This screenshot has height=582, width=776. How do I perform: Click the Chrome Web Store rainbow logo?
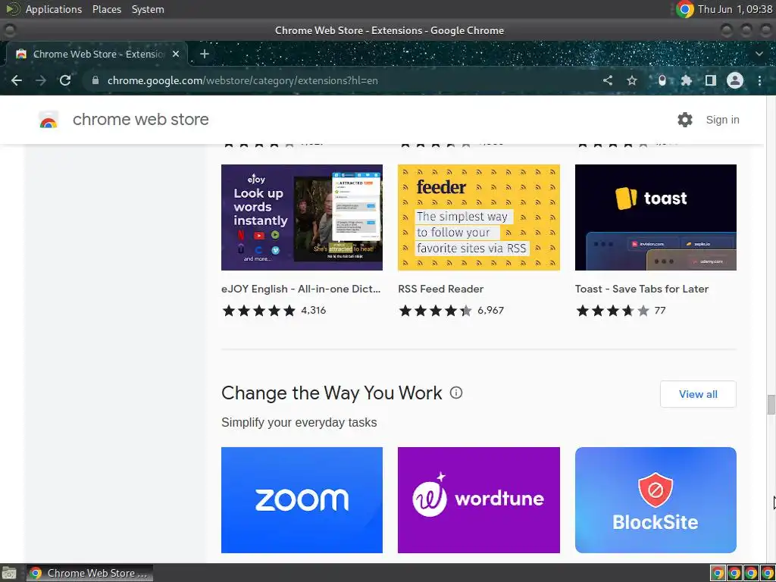coord(48,120)
